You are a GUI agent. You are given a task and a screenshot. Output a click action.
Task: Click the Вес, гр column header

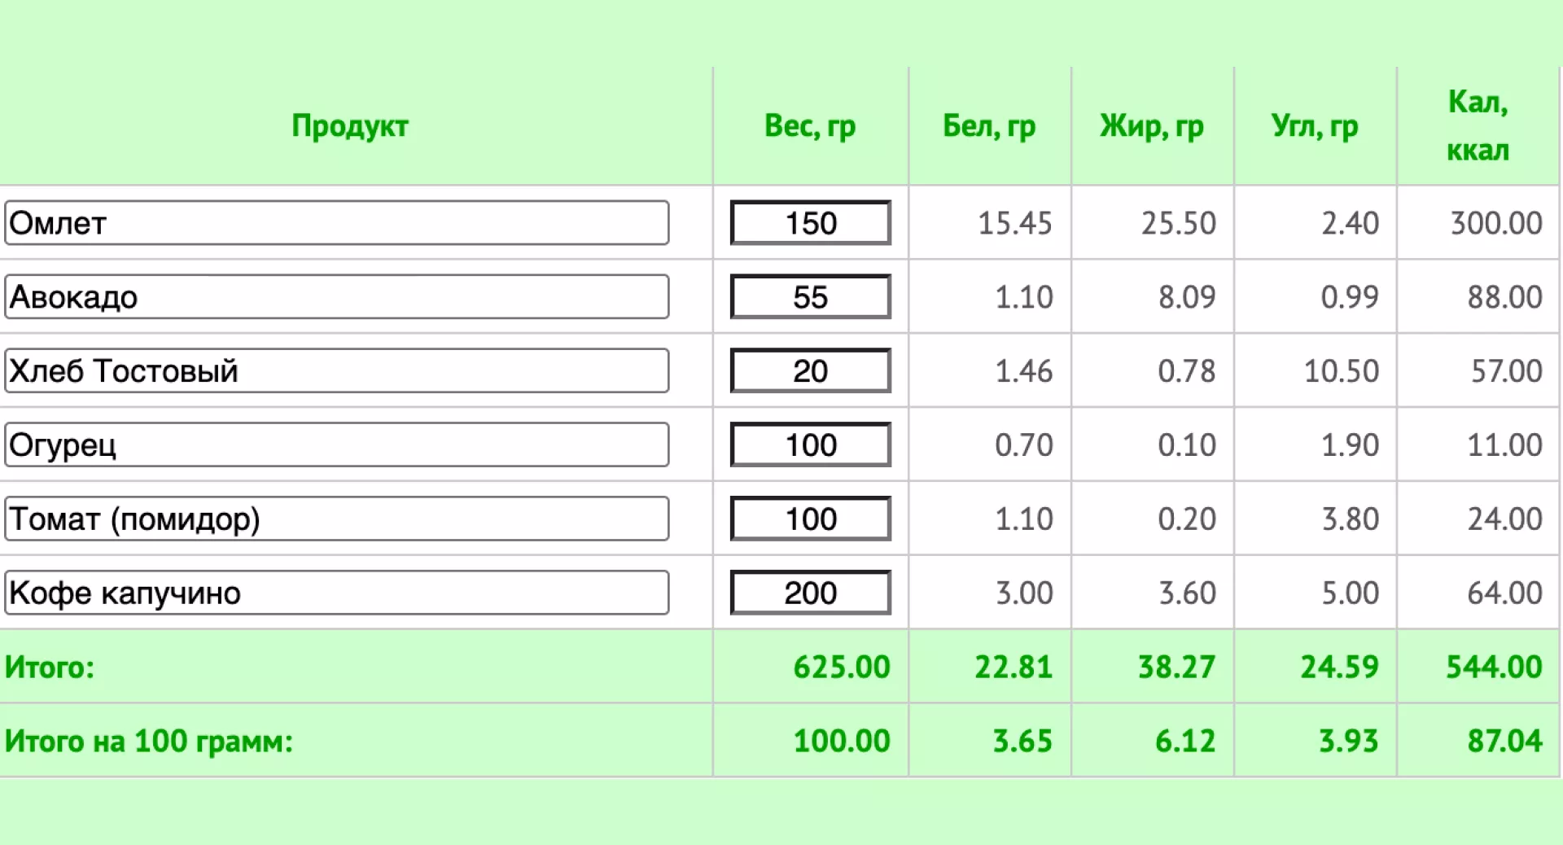(810, 126)
